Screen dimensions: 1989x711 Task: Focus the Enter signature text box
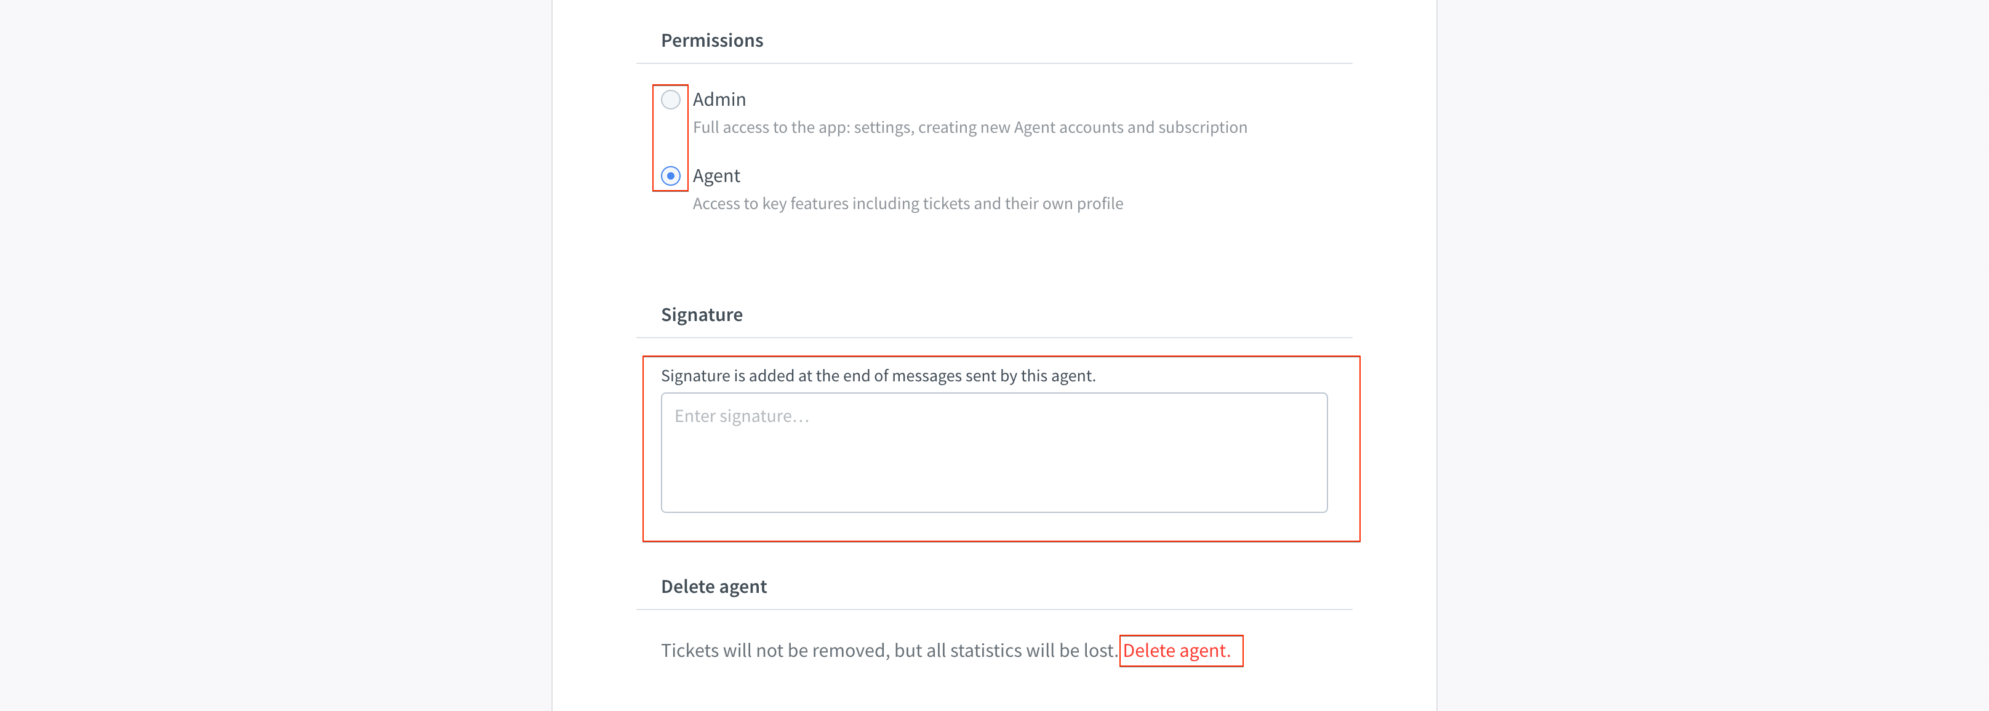point(994,453)
